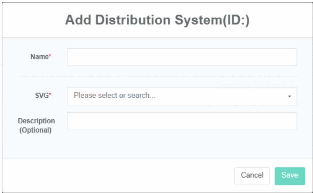Viewport: 313px width, 193px height.
Task: Open the SVG select dropdown
Action: (x=182, y=96)
